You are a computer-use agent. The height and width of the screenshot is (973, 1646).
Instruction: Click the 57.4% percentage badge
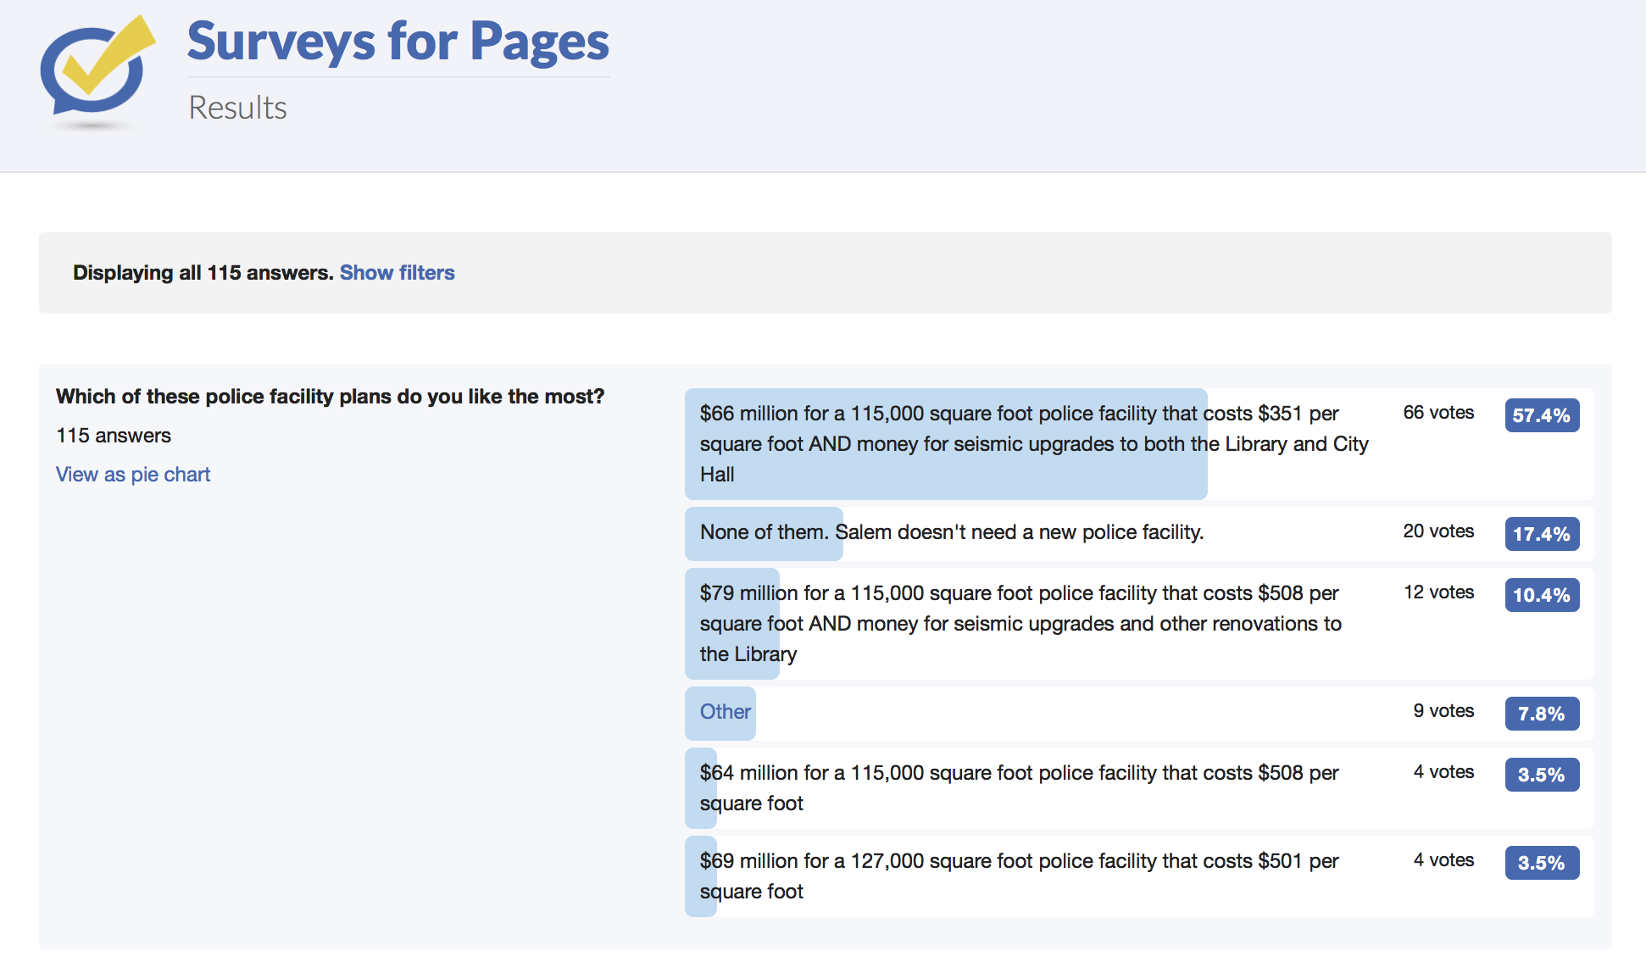pos(1541,415)
